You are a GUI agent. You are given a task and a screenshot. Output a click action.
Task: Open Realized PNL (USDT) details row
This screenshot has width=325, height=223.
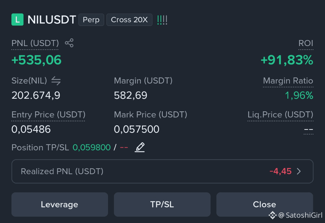coord(162,172)
